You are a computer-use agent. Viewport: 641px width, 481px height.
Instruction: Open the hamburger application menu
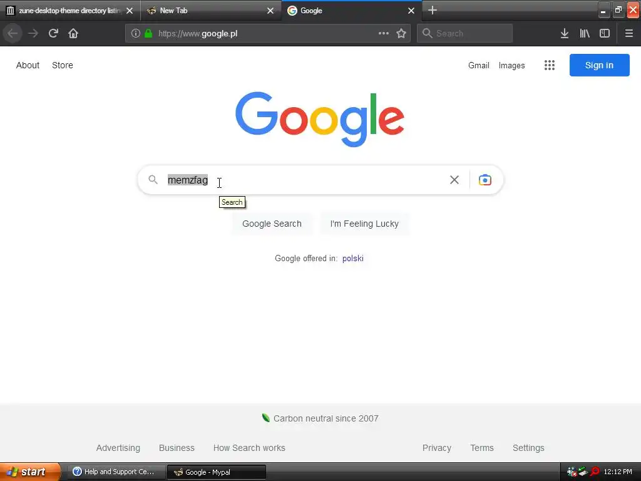[x=629, y=34]
